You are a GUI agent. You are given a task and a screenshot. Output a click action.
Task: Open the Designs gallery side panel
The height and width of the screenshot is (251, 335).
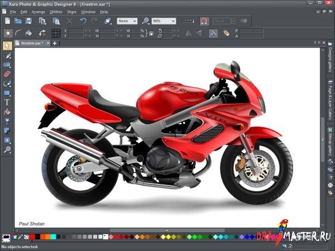(331, 57)
